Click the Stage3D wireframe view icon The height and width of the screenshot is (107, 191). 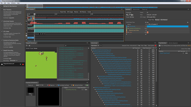click(29, 46)
